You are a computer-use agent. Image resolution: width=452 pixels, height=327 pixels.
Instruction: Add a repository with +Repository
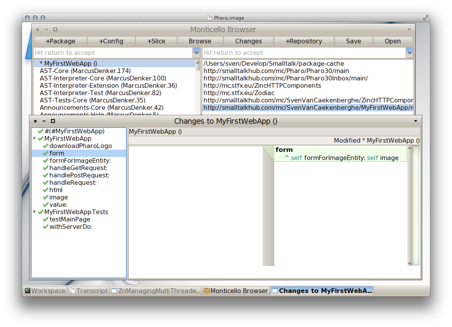coord(304,41)
